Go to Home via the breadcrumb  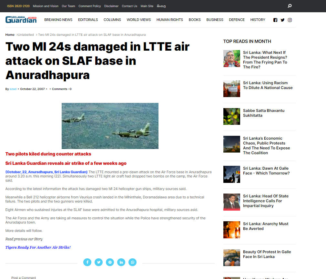click(10, 35)
